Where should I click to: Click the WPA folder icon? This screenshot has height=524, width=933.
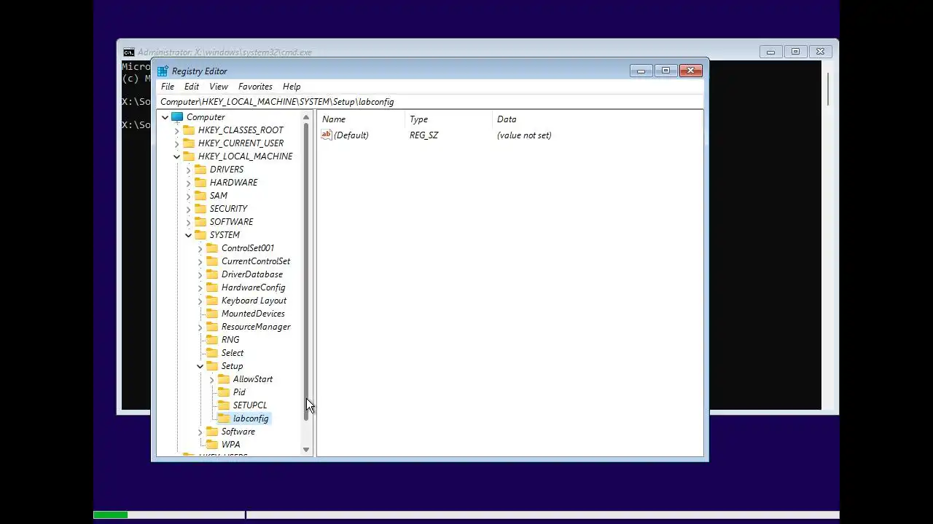tap(212, 445)
